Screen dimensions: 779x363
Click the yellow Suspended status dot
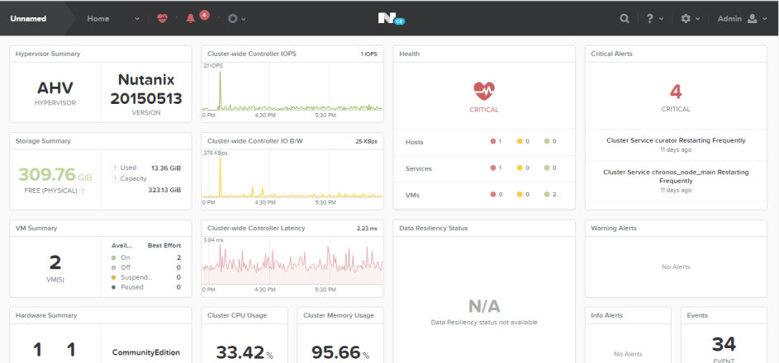click(113, 277)
